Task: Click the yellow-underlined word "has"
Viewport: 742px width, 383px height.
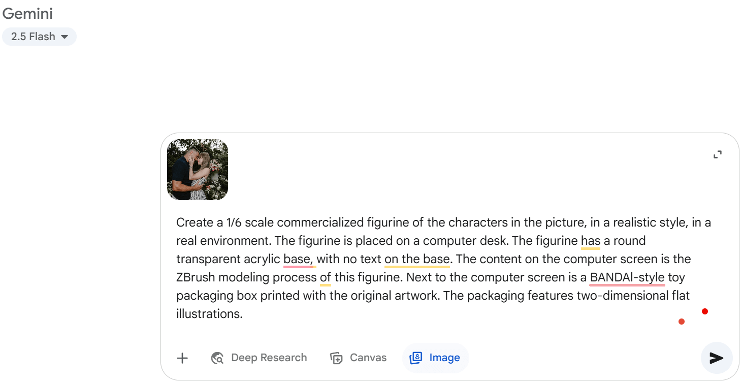Action: tap(591, 241)
